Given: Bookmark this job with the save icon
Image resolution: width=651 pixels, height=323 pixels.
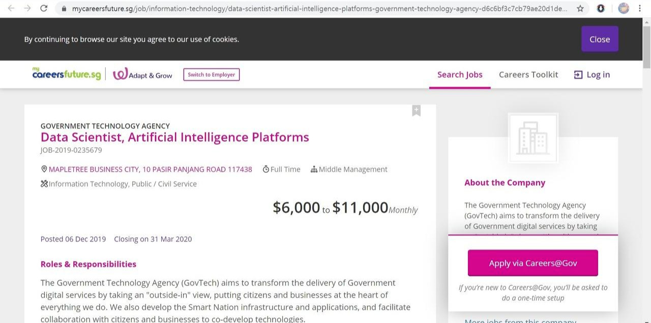Looking at the screenshot, I should 416,111.
